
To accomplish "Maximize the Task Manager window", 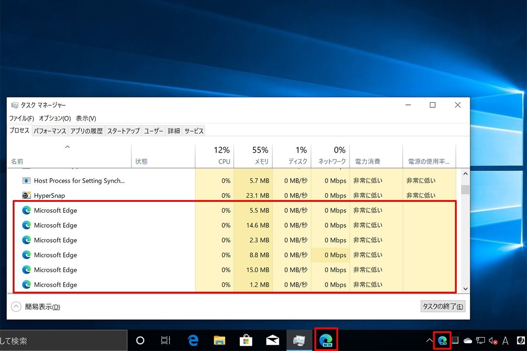I will 433,105.
